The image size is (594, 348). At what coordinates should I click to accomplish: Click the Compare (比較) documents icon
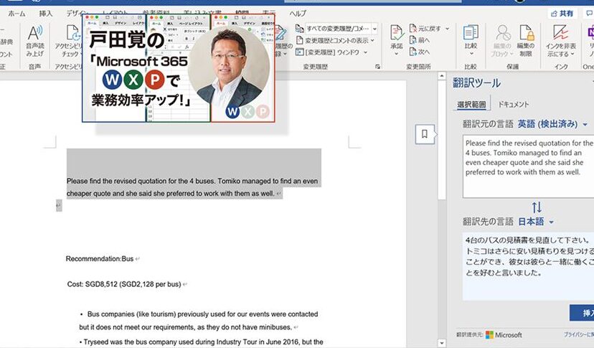click(471, 32)
